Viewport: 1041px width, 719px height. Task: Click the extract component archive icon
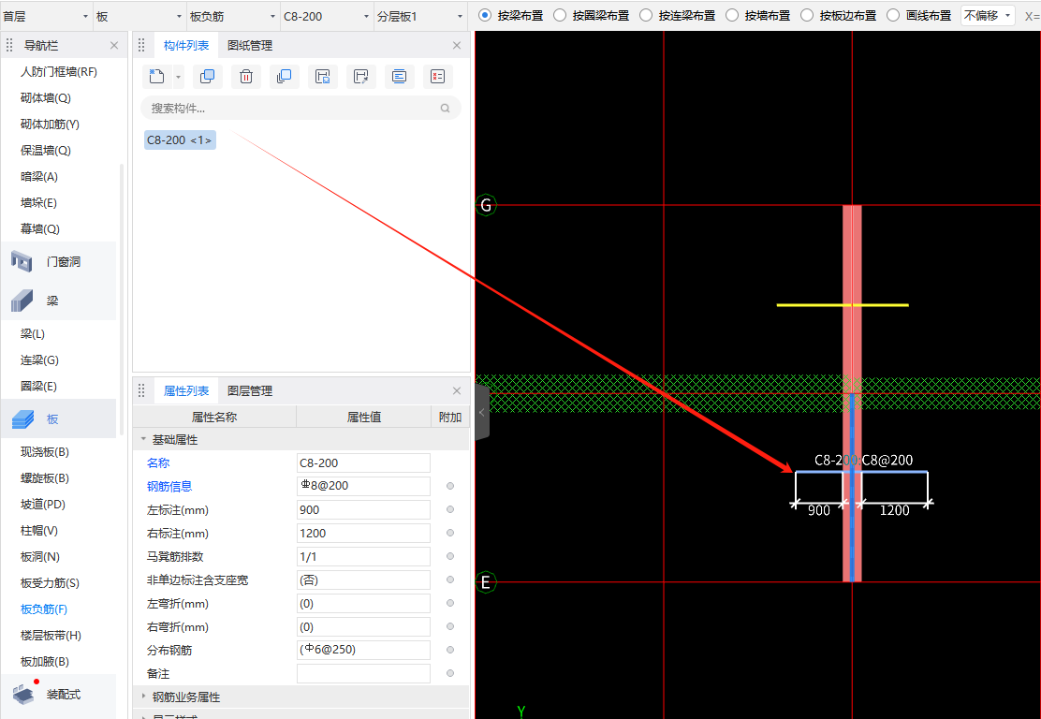click(360, 77)
